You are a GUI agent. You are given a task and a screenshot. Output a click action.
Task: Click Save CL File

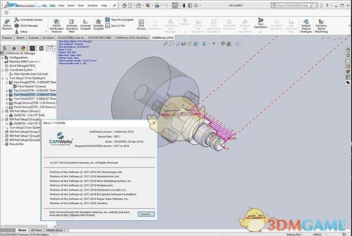(115, 26)
